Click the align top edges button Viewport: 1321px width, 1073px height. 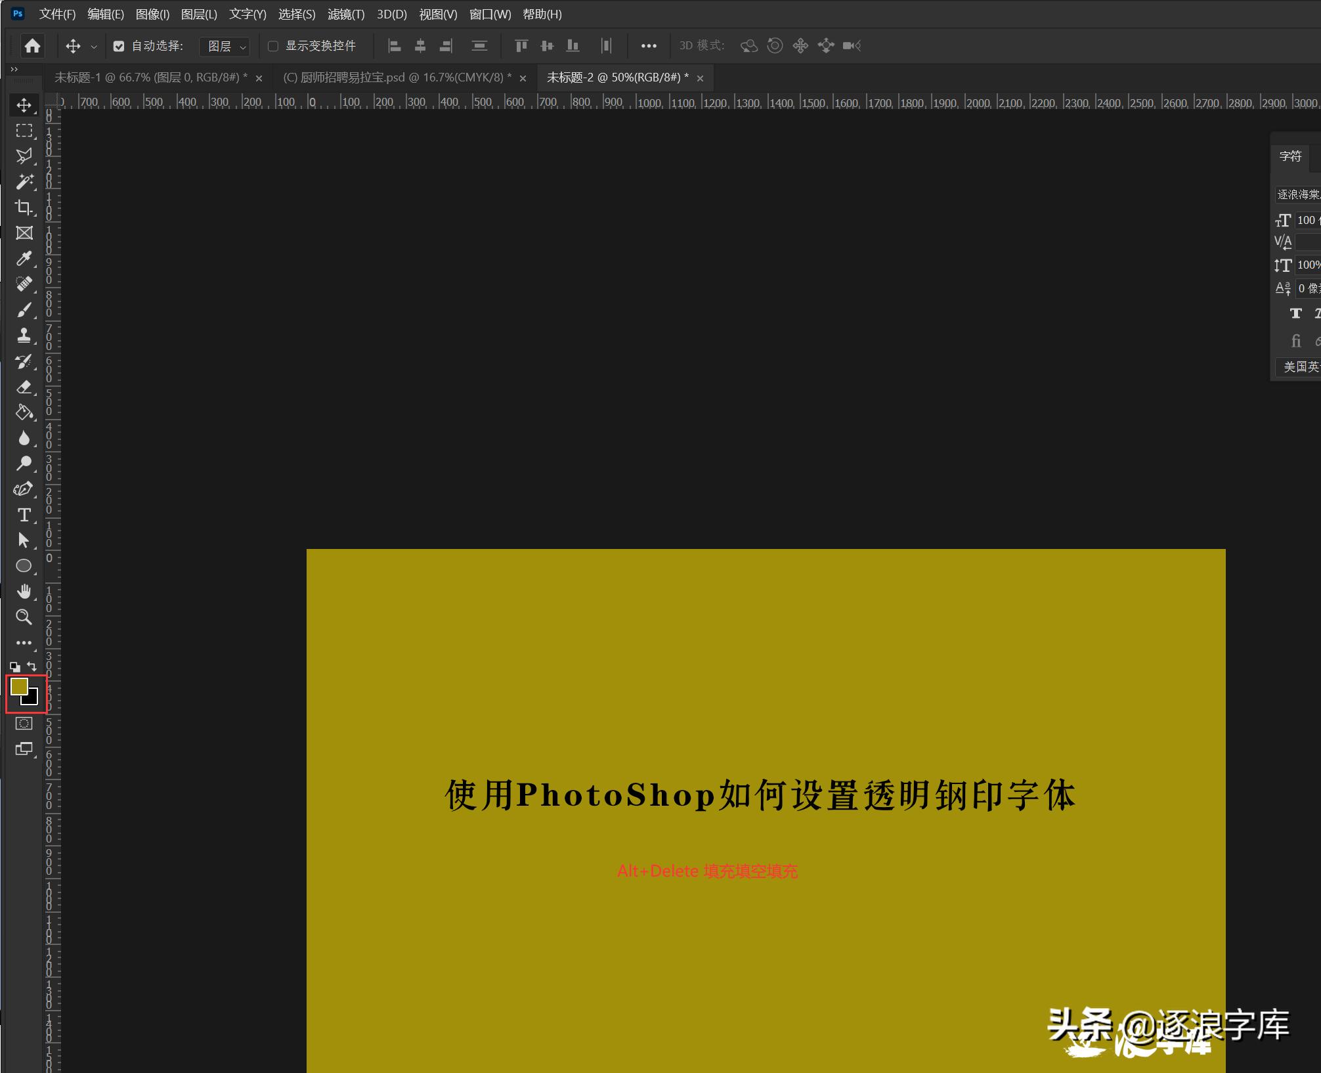521,46
